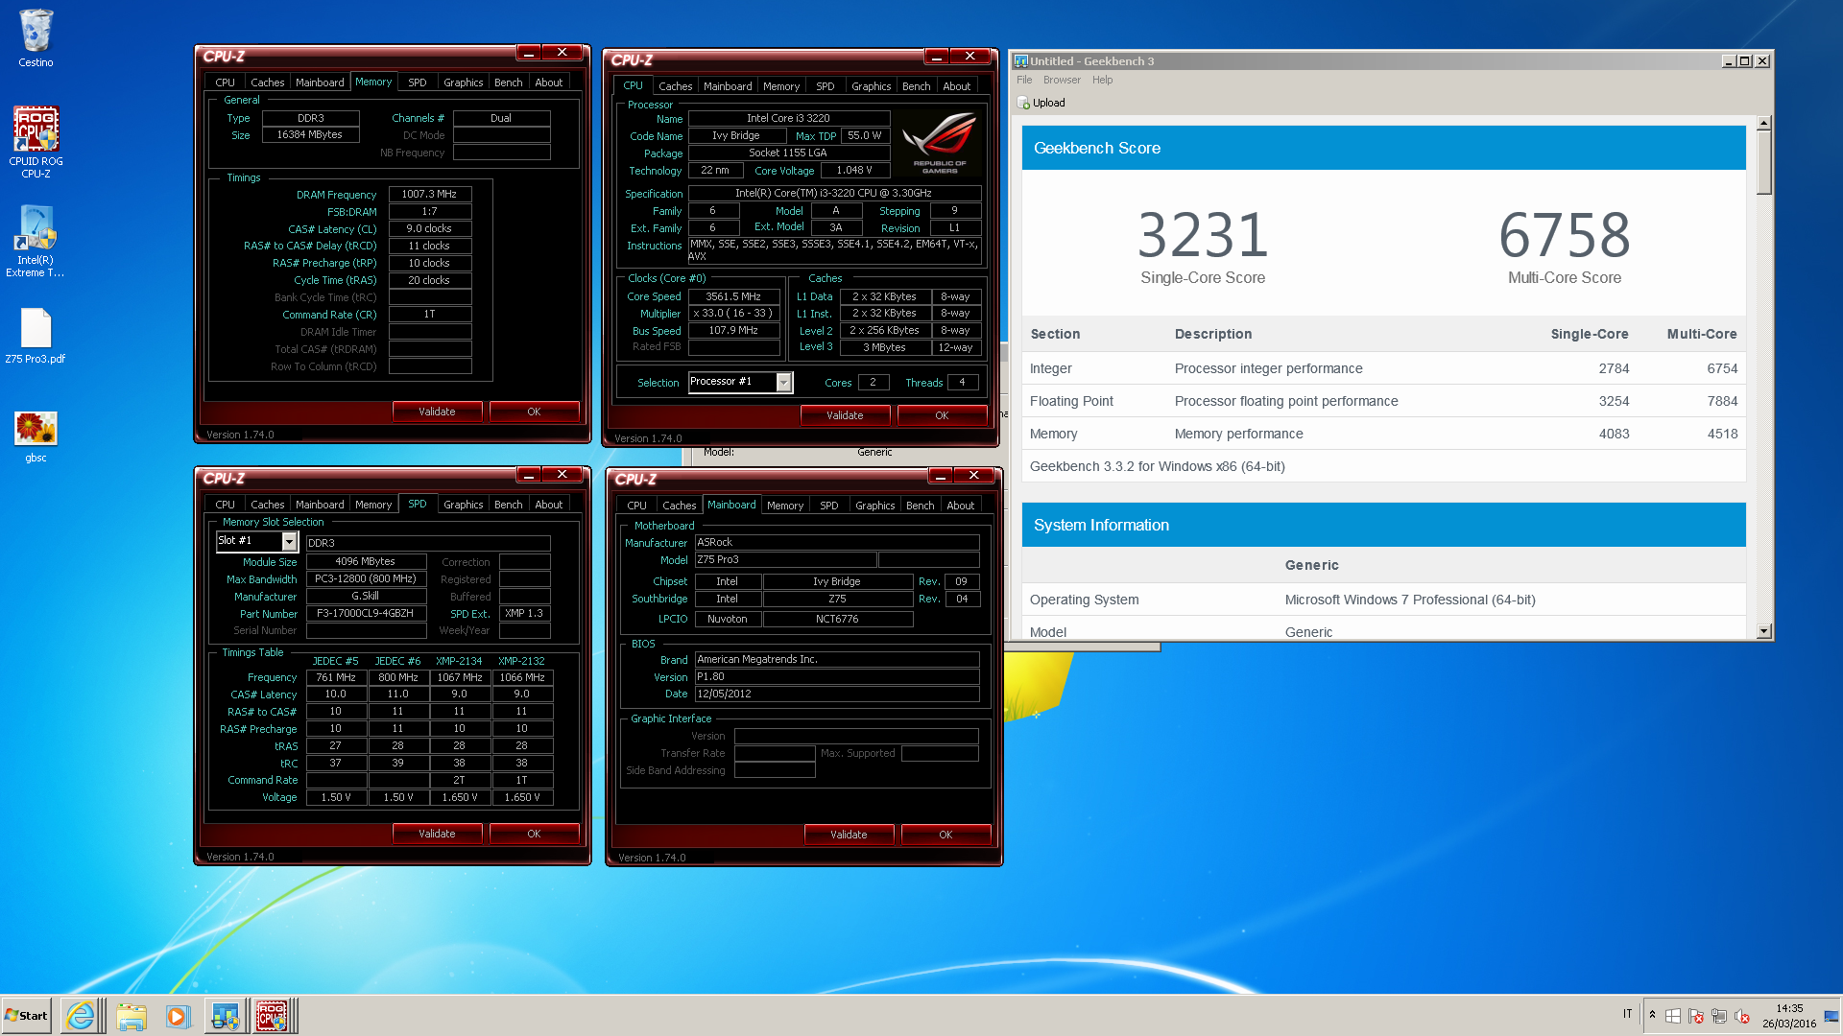The height and width of the screenshot is (1036, 1843).
Task: Click Validate in the Mainboard CPU-Z window
Action: point(849,835)
